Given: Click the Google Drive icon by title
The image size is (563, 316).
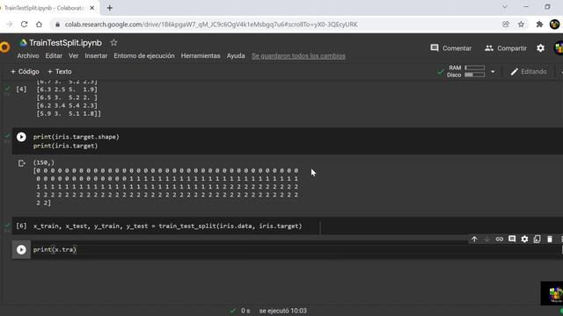Looking at the screenshot, I should tap(24, 43).
